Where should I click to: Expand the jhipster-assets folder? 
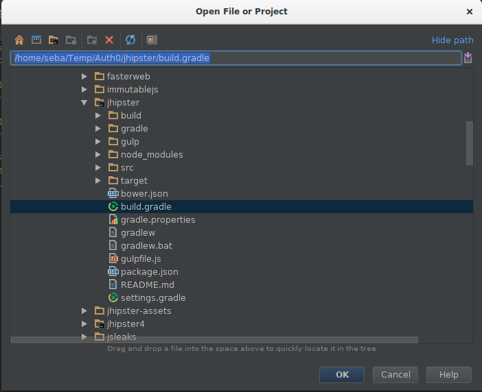tap(84, 310)
